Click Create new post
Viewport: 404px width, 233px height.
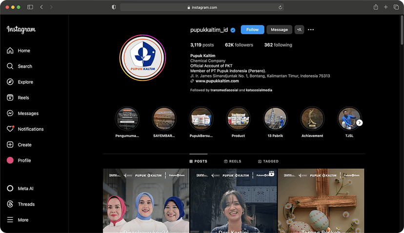(19, 145)
